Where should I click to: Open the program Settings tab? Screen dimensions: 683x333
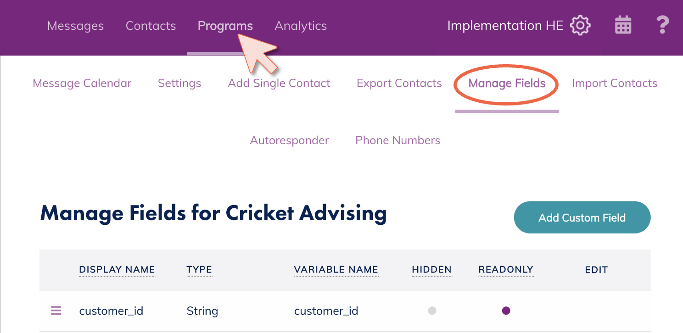click(179, 83)
